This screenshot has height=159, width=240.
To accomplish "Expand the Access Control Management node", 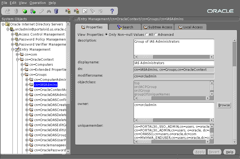I will point(13,34).
